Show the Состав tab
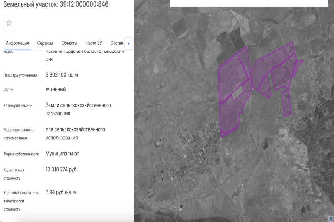Viewport: 334px width, 222px height. pyautogui.click(x=117, y=43)
